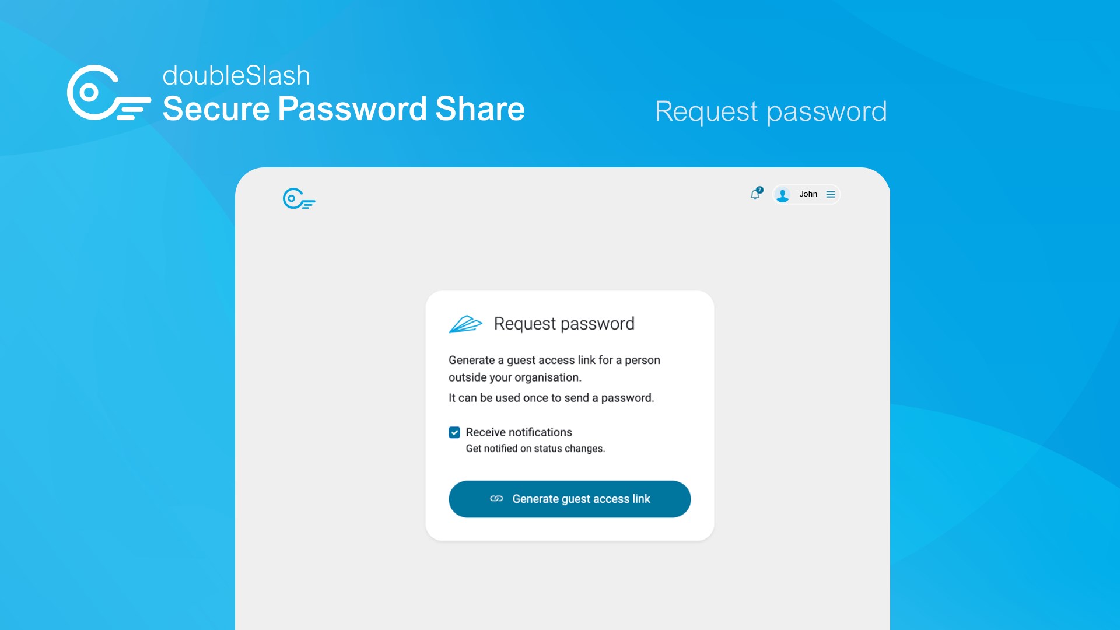Click the empty grey area below the card
The width and height of the screenshot is (1120, 630).
(x=562, y=586)
